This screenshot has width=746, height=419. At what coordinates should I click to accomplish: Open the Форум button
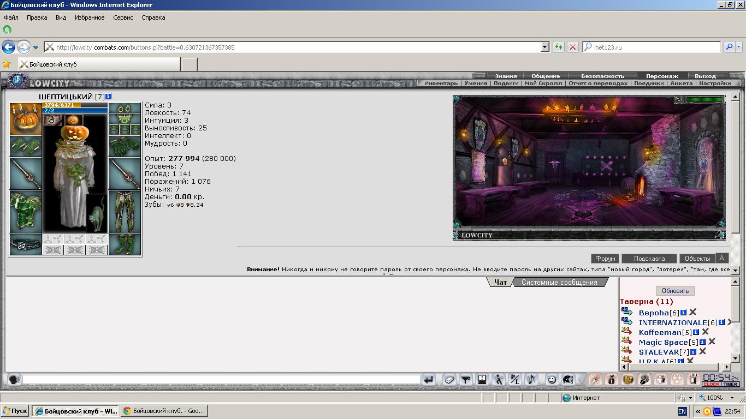point(605,259)
